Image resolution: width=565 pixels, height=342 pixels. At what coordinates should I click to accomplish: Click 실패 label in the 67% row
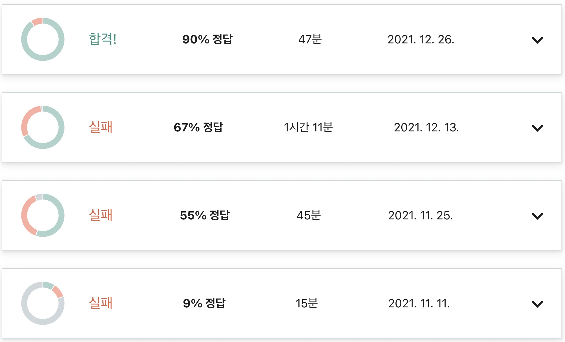(x=101, y=127)
